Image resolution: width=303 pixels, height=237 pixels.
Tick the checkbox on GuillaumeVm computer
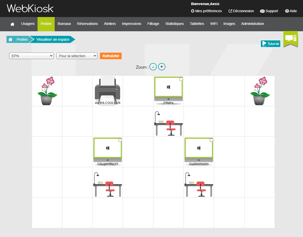pyautogui.click(x=211, y=140)
